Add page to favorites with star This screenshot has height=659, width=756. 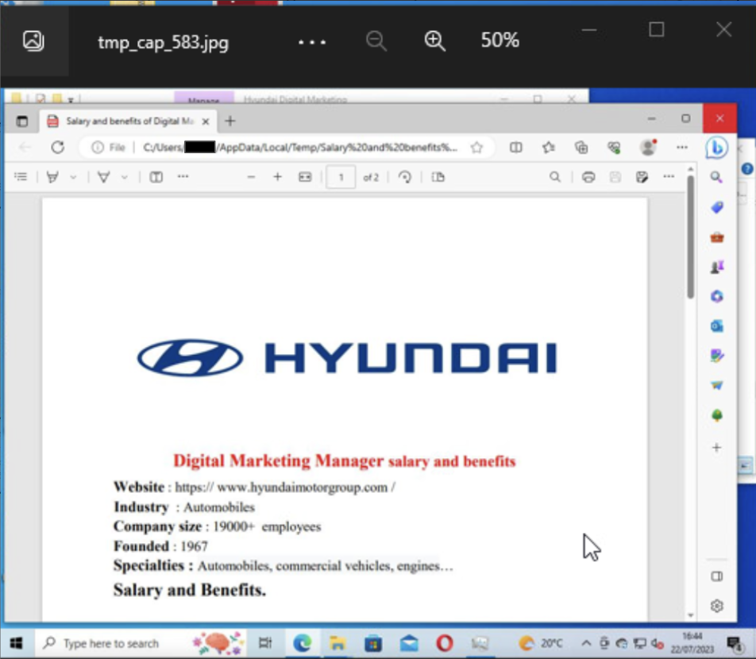point(476,147)
